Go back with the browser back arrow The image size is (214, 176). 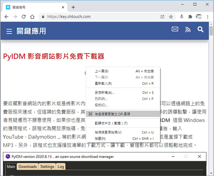6,17
